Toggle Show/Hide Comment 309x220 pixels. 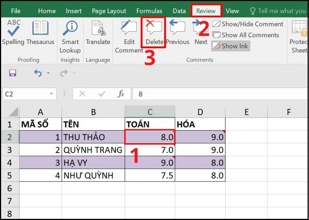(248, 24)
